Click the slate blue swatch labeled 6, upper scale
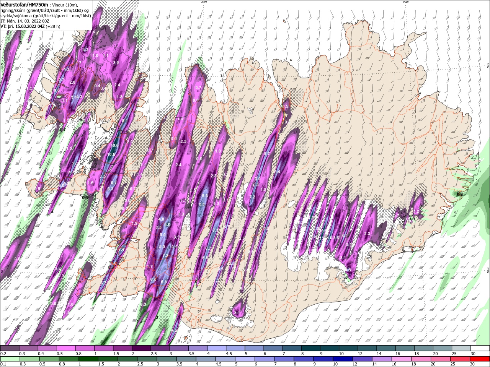490x367 pixels. click(273, 348)
